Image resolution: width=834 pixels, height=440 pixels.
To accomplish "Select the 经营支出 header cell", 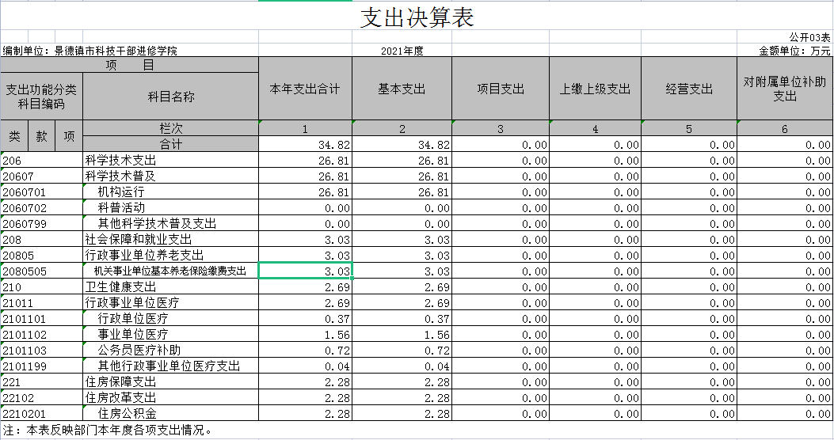I will [689, 89].
